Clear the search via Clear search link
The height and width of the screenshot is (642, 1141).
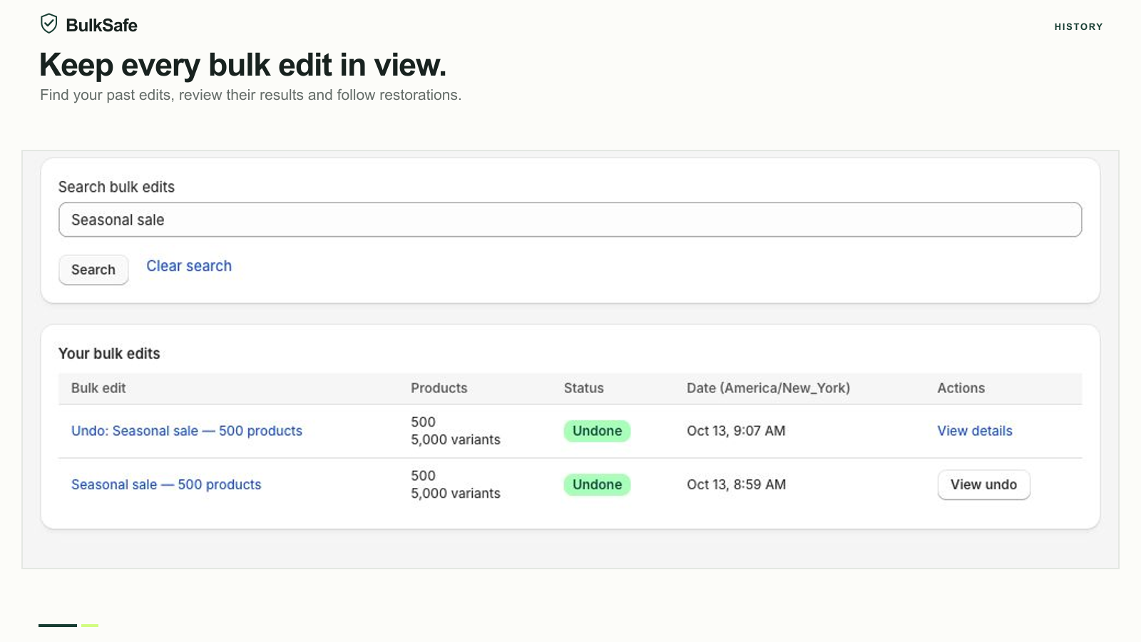pos(189,266)
